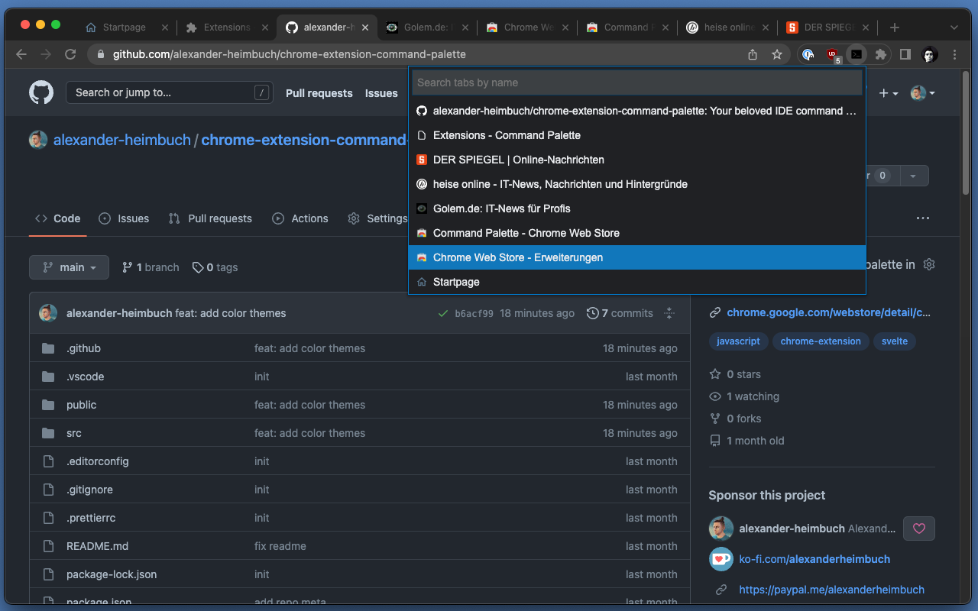
Task: Open the Extensions puzzle icon in toolbar
Action: point(881,54)
